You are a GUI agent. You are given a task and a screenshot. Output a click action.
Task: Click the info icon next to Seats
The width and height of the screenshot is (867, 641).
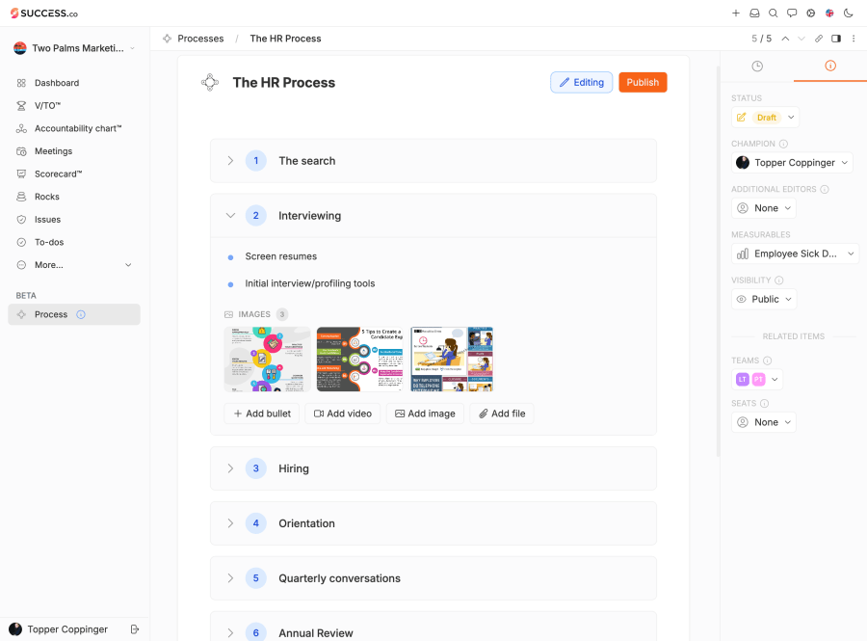click(x=764, y=404)
